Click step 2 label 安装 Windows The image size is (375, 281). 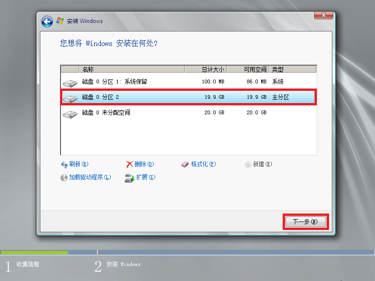point(123,264)
